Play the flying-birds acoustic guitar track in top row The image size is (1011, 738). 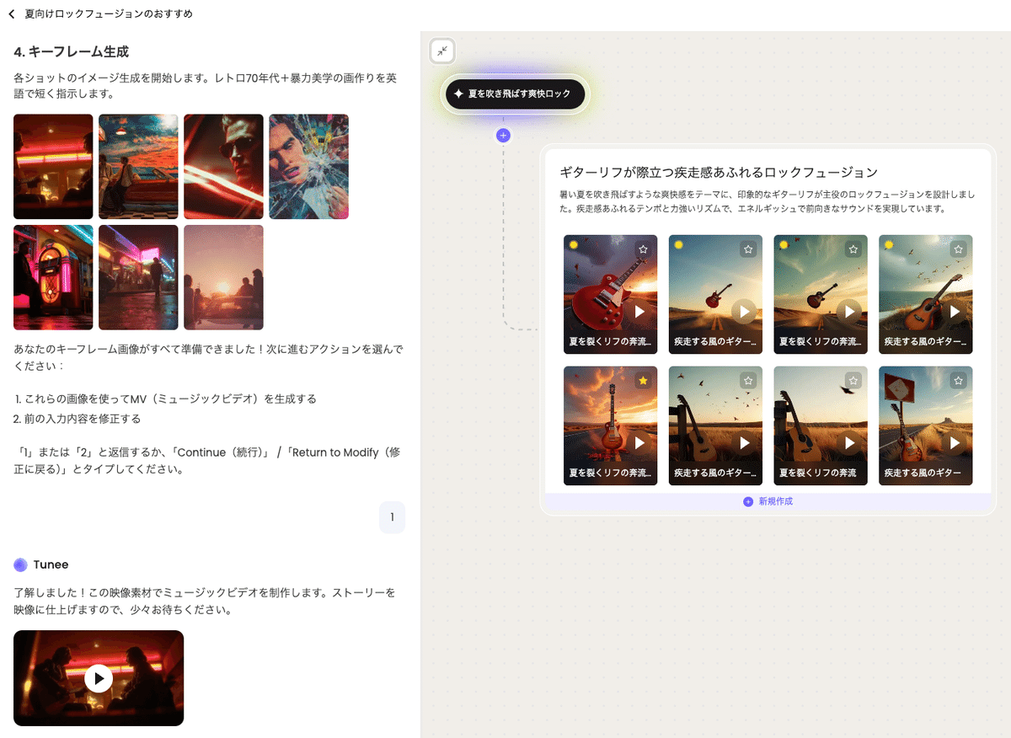pos(955,312)
